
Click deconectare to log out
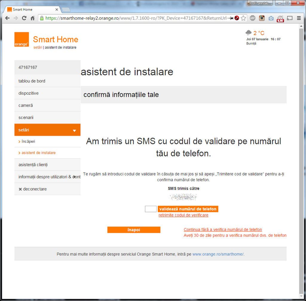(48, 189)
